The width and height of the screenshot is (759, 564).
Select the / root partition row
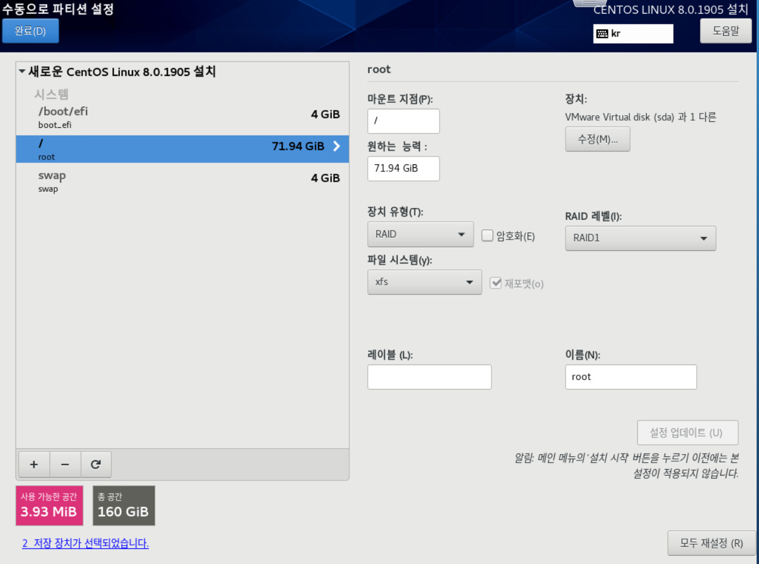pyautogui.click(x=182, y=149)
